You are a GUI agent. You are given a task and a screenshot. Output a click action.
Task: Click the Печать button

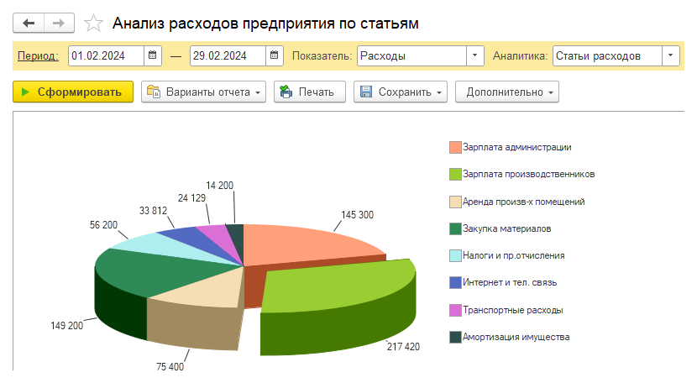coord(309,92)
